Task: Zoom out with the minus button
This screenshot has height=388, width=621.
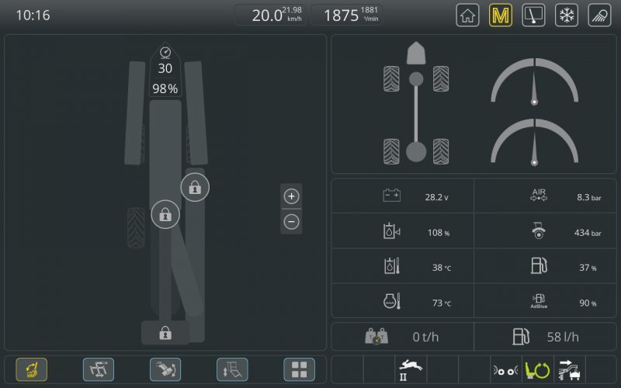Action: (292, 222)
